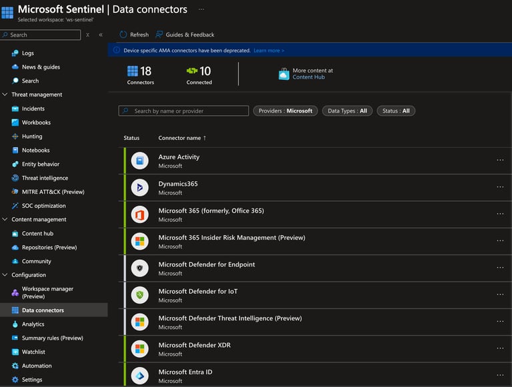Select Incidents in the sidebar
This screenshot has height=387, width=512.
(33, 109)
